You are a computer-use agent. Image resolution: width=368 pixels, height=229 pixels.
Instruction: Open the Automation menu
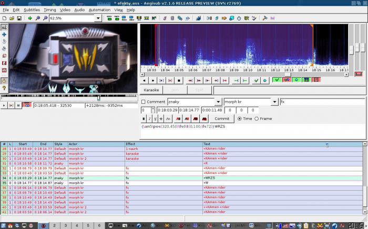click(x=99, y=10)
